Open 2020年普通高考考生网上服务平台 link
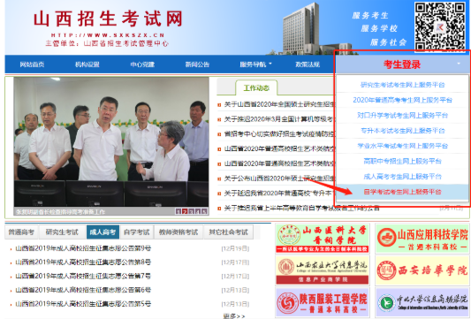 [402, 100]
